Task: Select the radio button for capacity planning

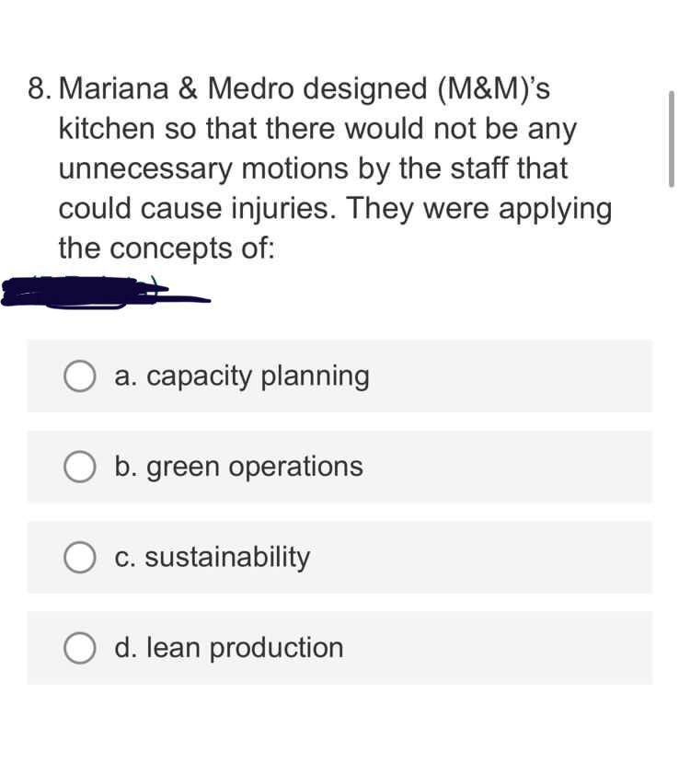Action: [x=79, y=375]
